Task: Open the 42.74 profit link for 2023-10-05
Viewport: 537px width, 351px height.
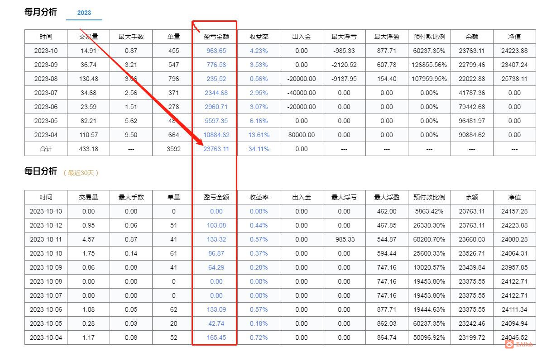Action: point(216,323)
